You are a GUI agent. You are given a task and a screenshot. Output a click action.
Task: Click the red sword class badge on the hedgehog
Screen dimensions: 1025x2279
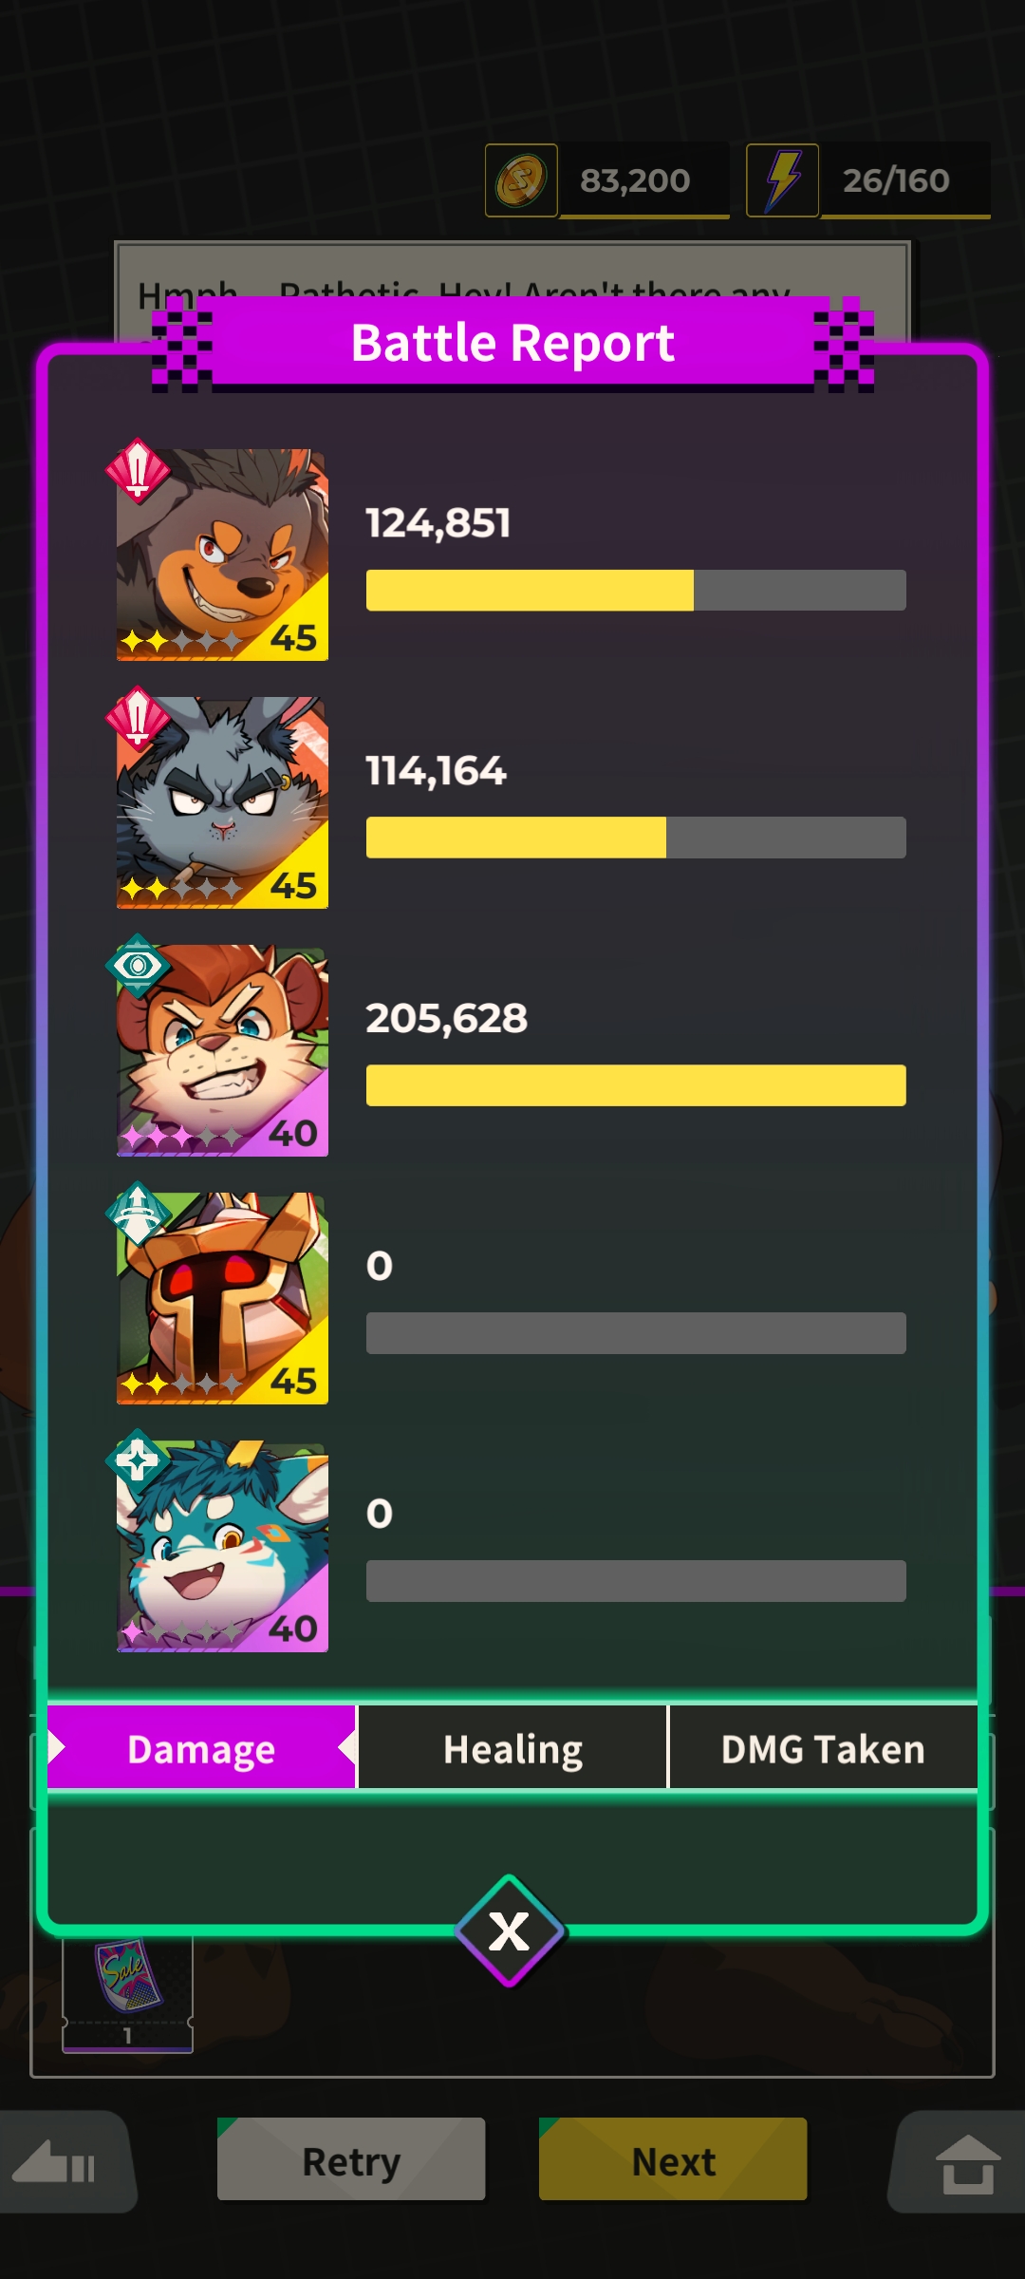[x=139, y=471]
